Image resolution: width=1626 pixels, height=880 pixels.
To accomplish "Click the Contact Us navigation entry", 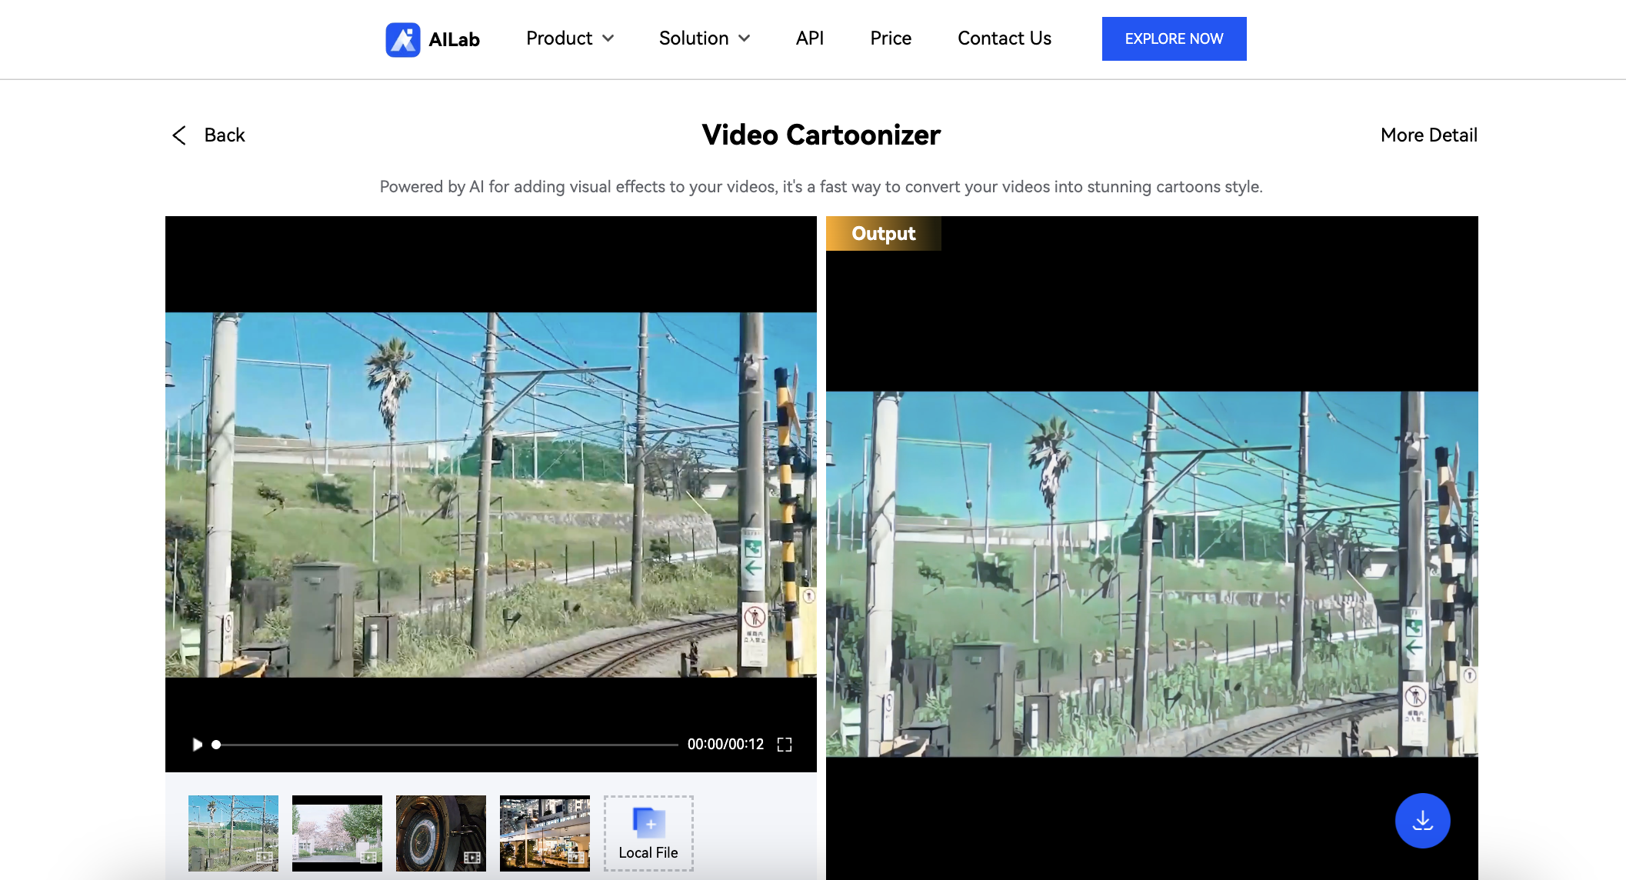I will (x=1004, y=38).
